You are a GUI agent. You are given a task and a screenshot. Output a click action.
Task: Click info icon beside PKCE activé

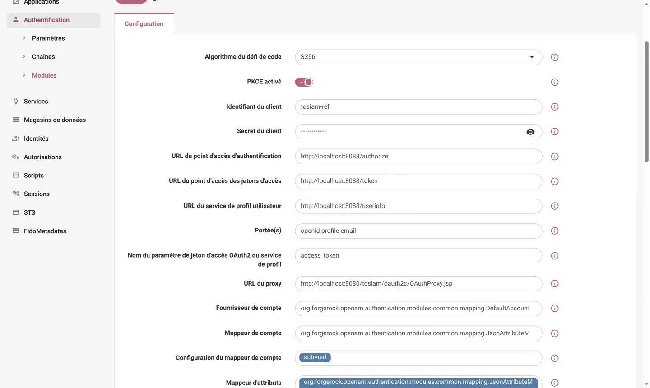[x=555, y=82]
